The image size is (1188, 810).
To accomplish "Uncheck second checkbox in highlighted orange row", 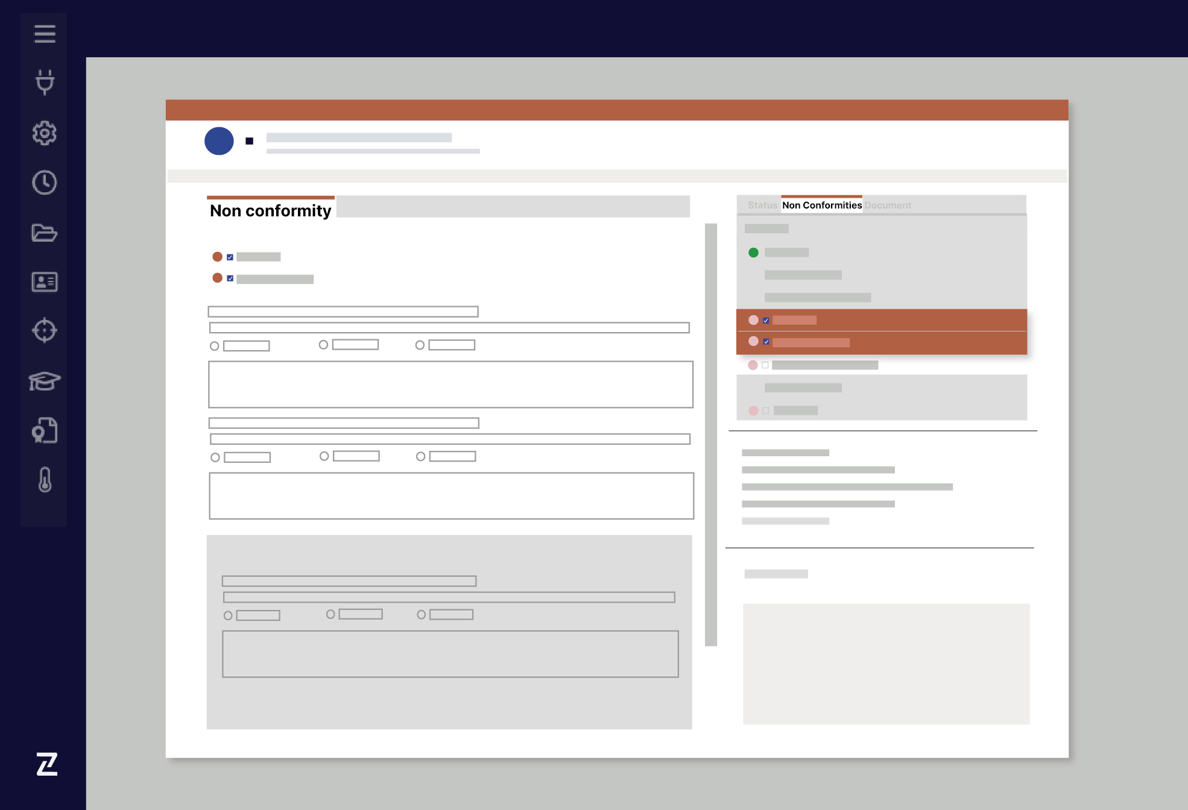I will pyautogui.click(x=766, y=342).
